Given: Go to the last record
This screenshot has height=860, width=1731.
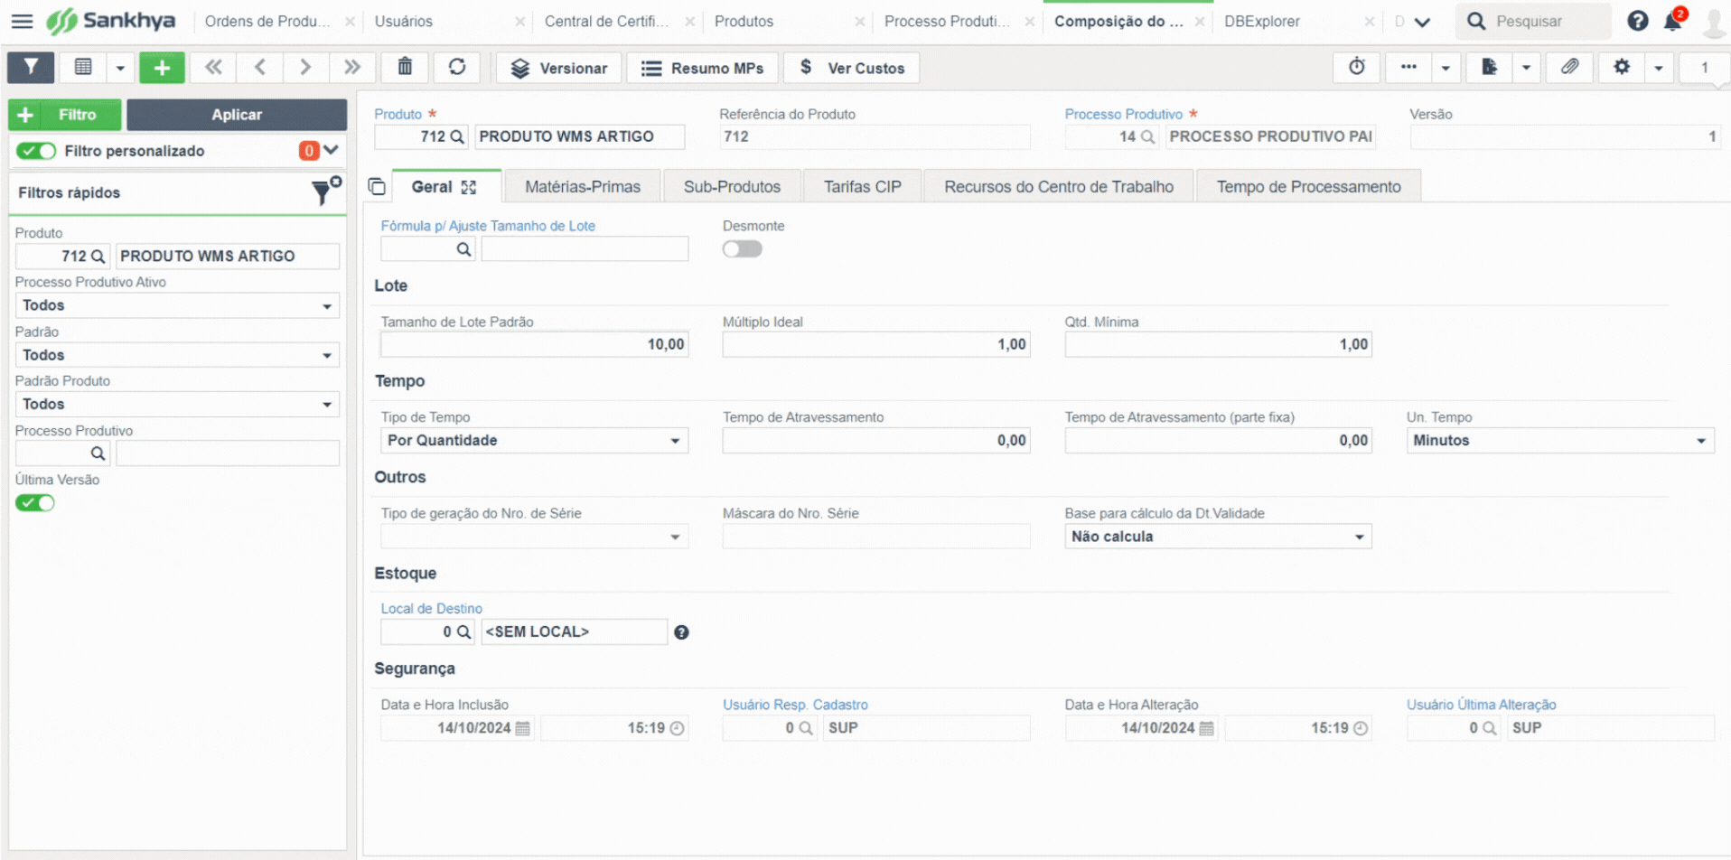Looking at the screenshot, I should pos(352,67).
